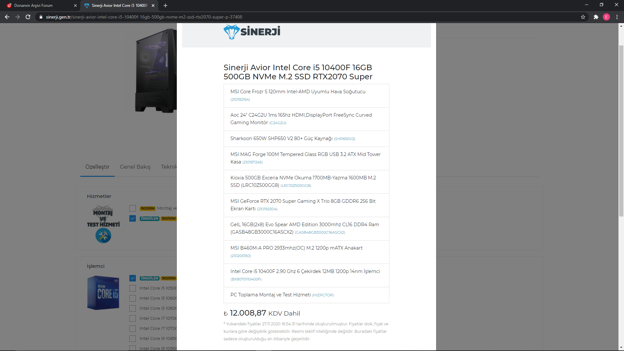This screenshot has width=624, height=351.
Task: Select Sharkoon 650W power supply row
Action: pos(306,139)
